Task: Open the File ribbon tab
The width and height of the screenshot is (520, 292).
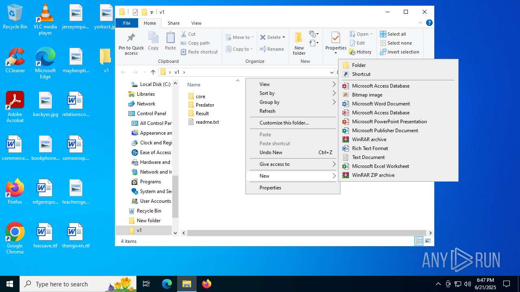Action: point(127,23)
